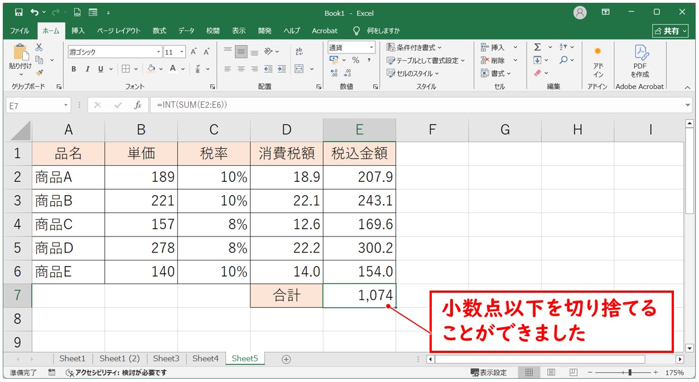Expand the 書式 cell format menu

(495, 73)
